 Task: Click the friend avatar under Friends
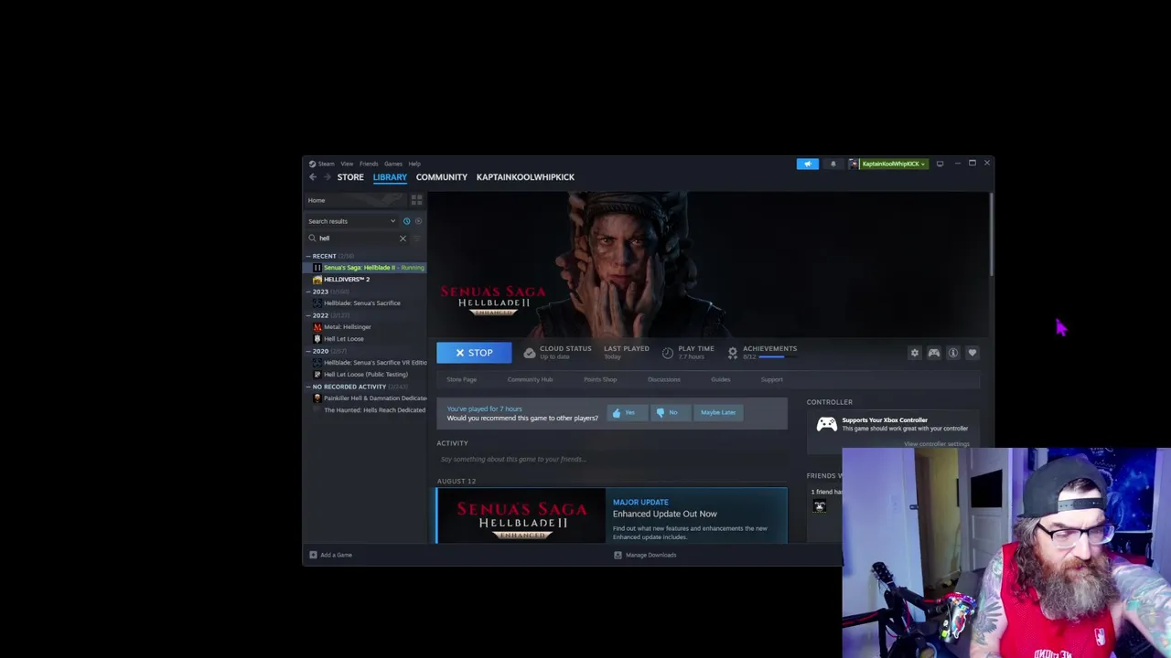coord(820,507)
